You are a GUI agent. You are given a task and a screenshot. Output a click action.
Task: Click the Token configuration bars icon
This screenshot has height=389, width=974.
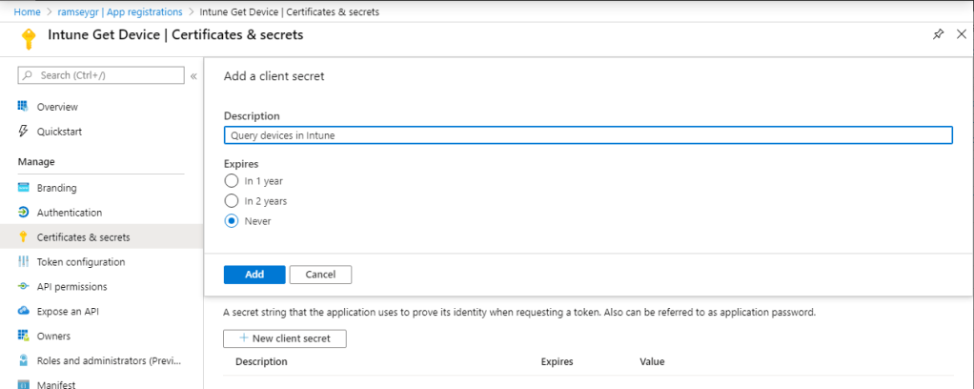click(x=24, y=262)
